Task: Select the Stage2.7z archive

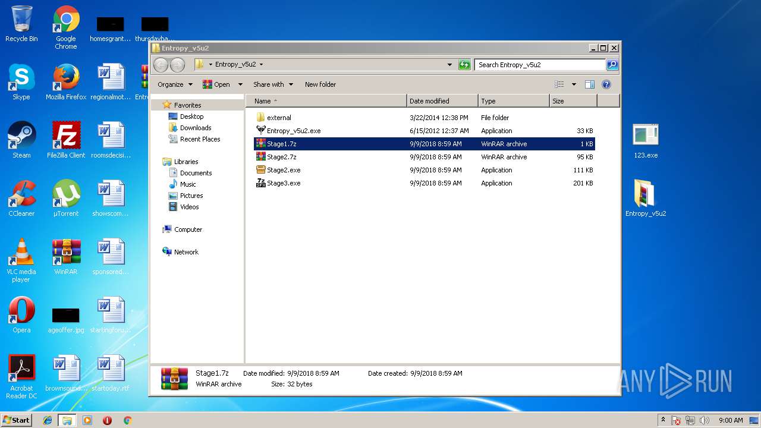Action: click(x=424, y=157)
